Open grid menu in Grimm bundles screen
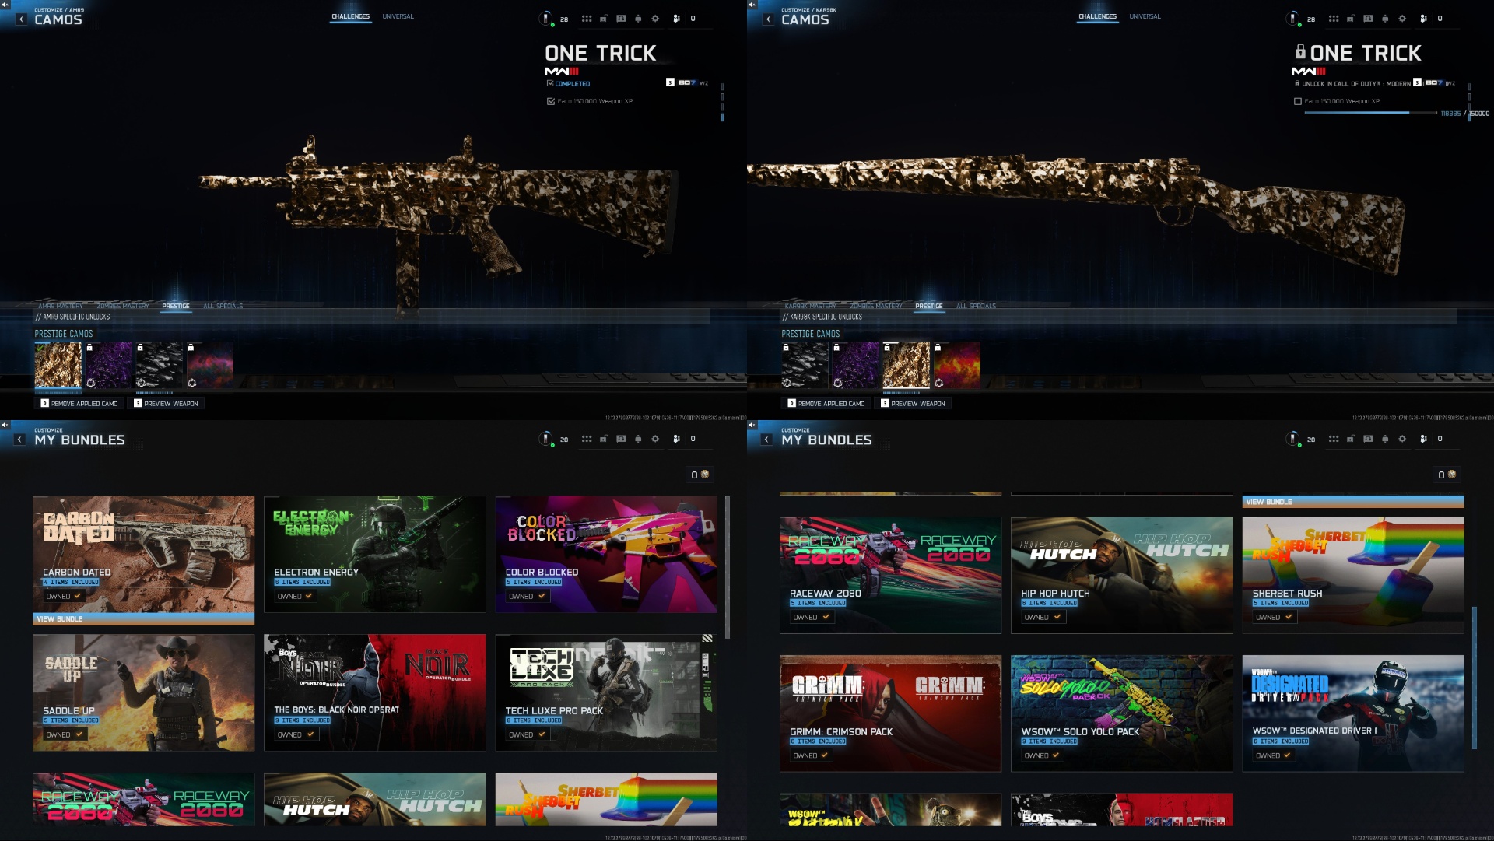This screenshot has width=1494, height=841. coord(1334,439)
